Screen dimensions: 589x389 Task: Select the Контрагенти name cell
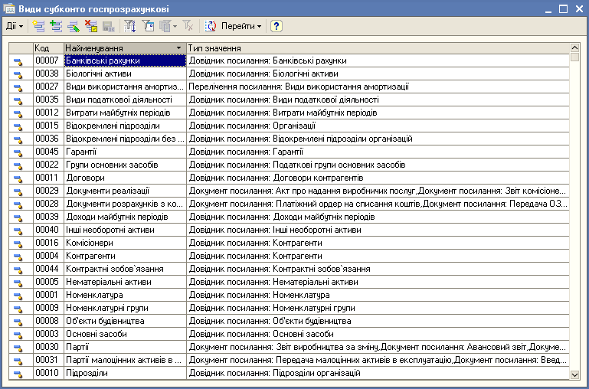point(125,256)
